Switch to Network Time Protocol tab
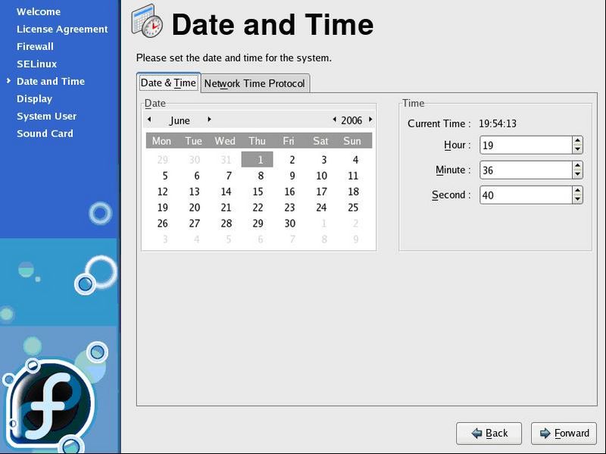606x454 pixels. point(255,83)
